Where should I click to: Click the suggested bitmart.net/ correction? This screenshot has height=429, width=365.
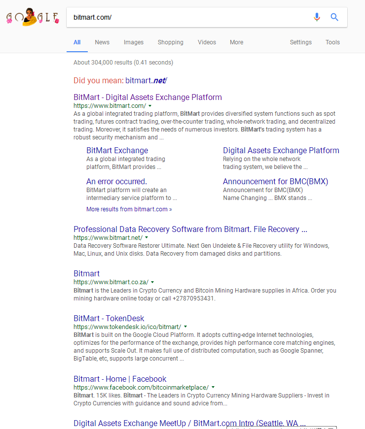[x=146, y=80]
